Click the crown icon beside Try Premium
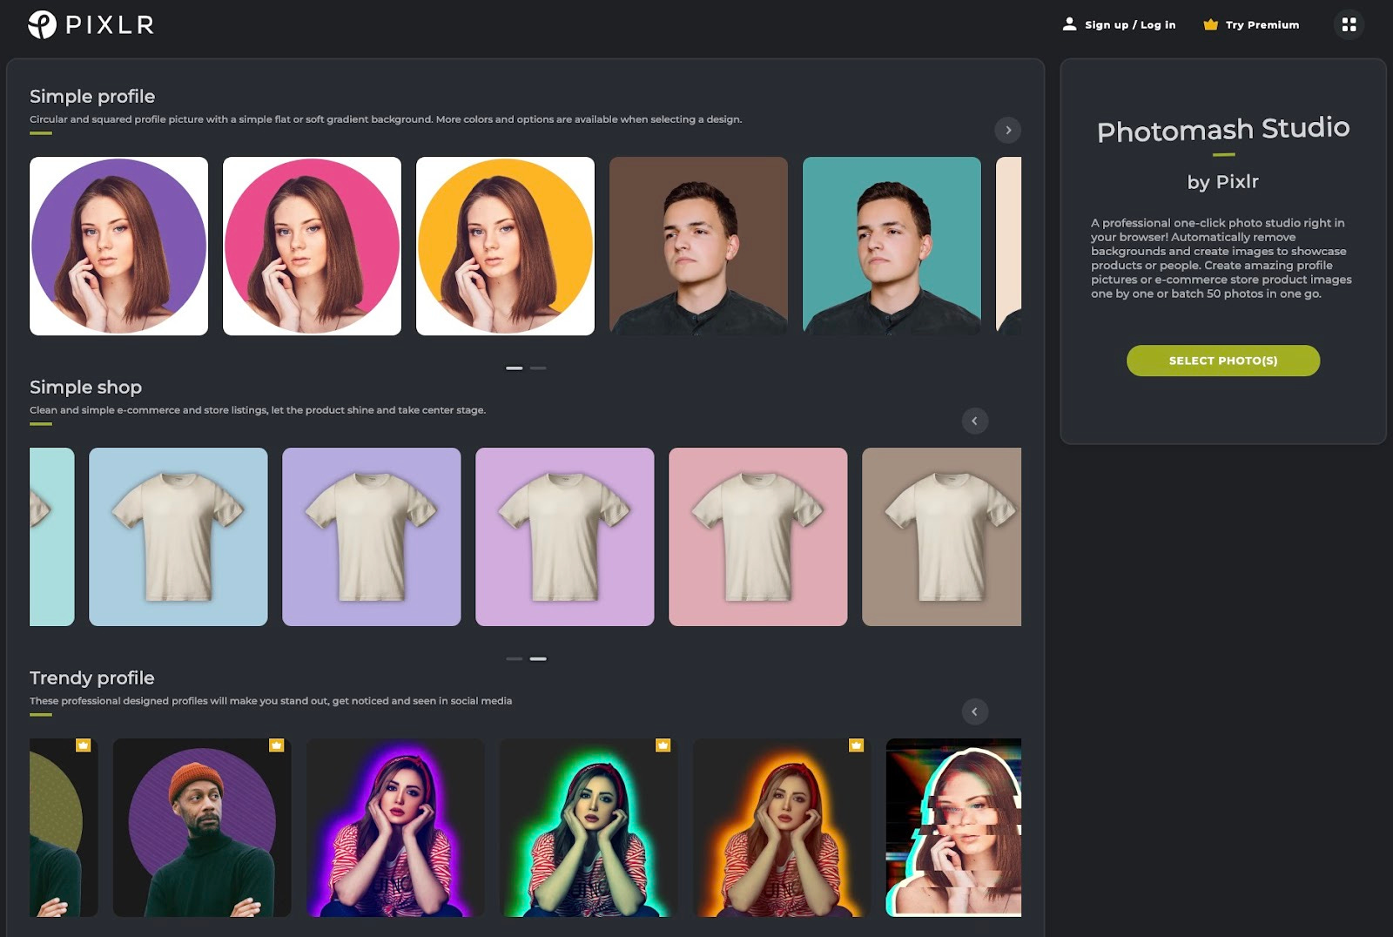Viewport: 1393px width, 937px height. [x=1210, y=24]
